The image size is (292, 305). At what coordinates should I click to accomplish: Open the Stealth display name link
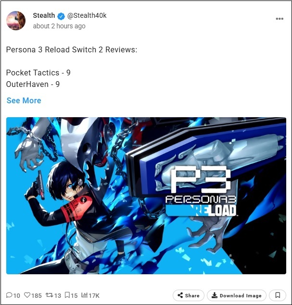pyautogui.click(x=44, y=15)
